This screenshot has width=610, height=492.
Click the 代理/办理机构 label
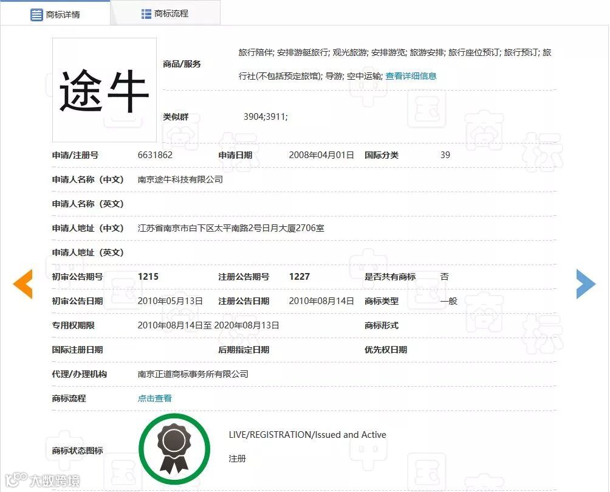pyautogui.click(x=80, y=374)
